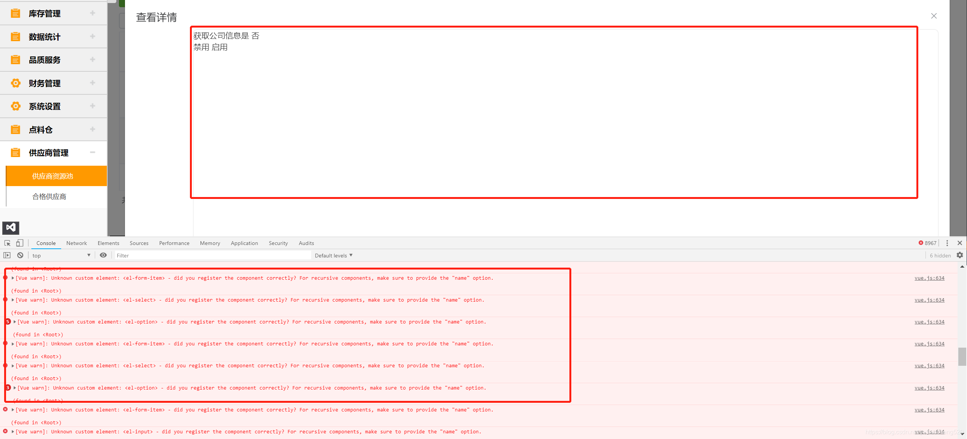
Task: Switch to the Console tab
Action: click(46, 243)
